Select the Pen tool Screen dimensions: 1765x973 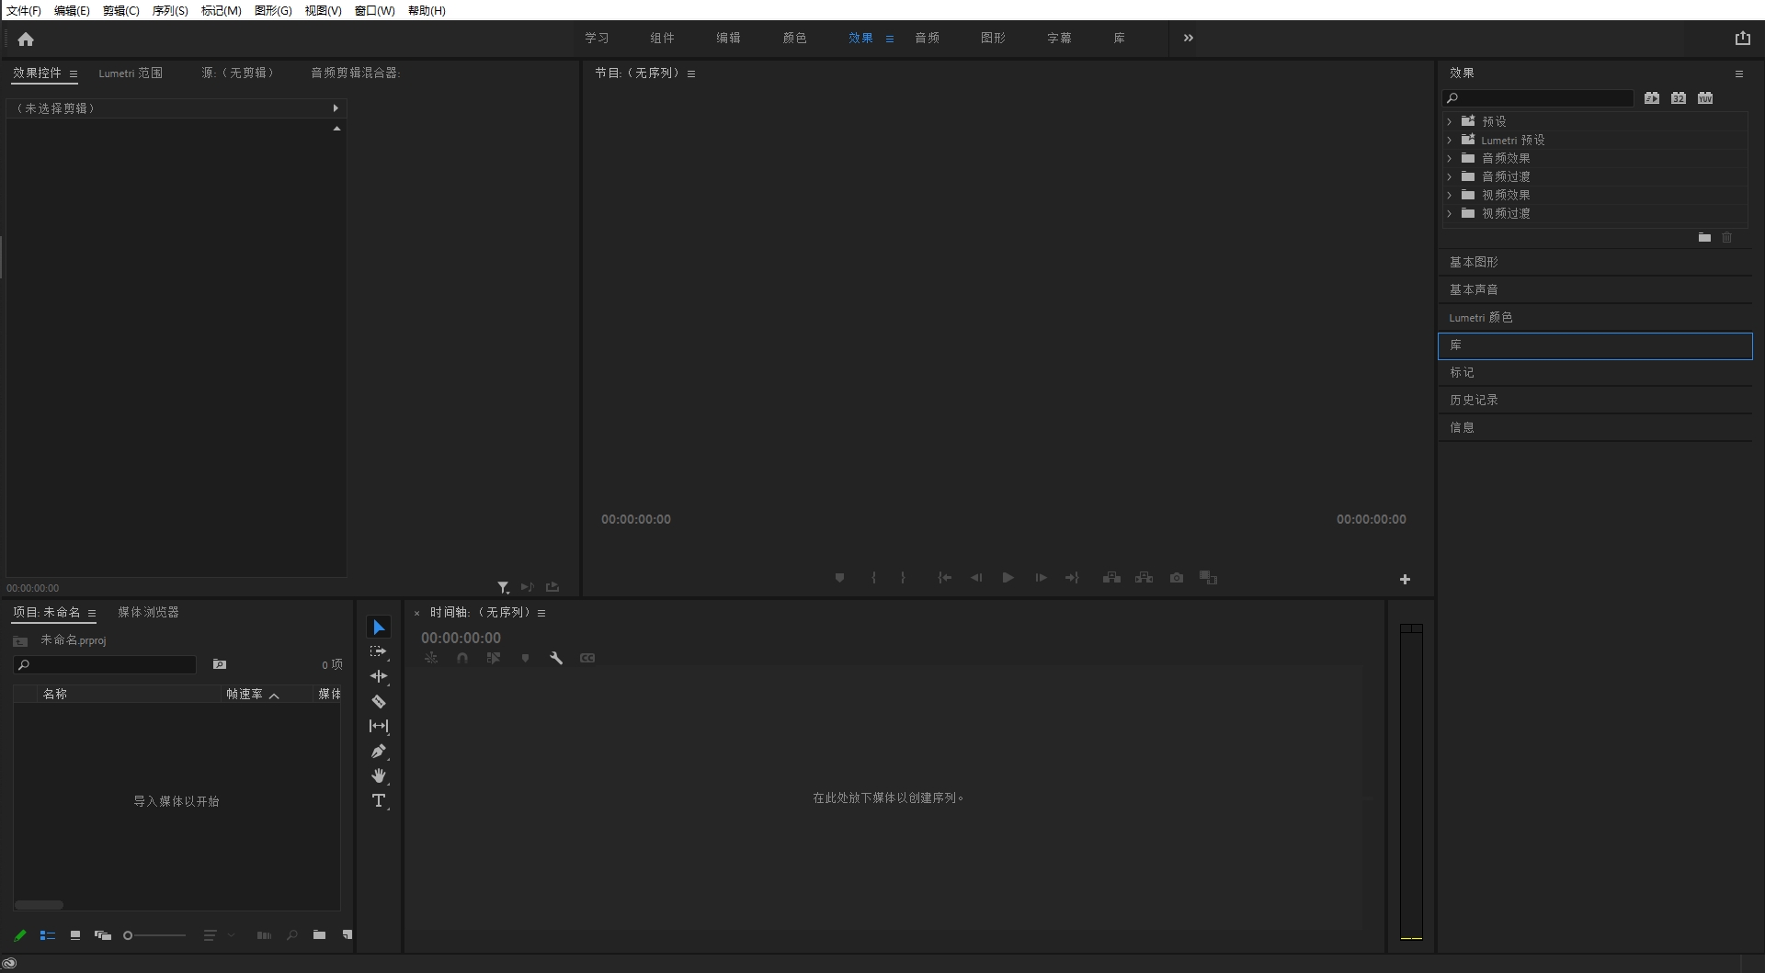pos(378,751)
